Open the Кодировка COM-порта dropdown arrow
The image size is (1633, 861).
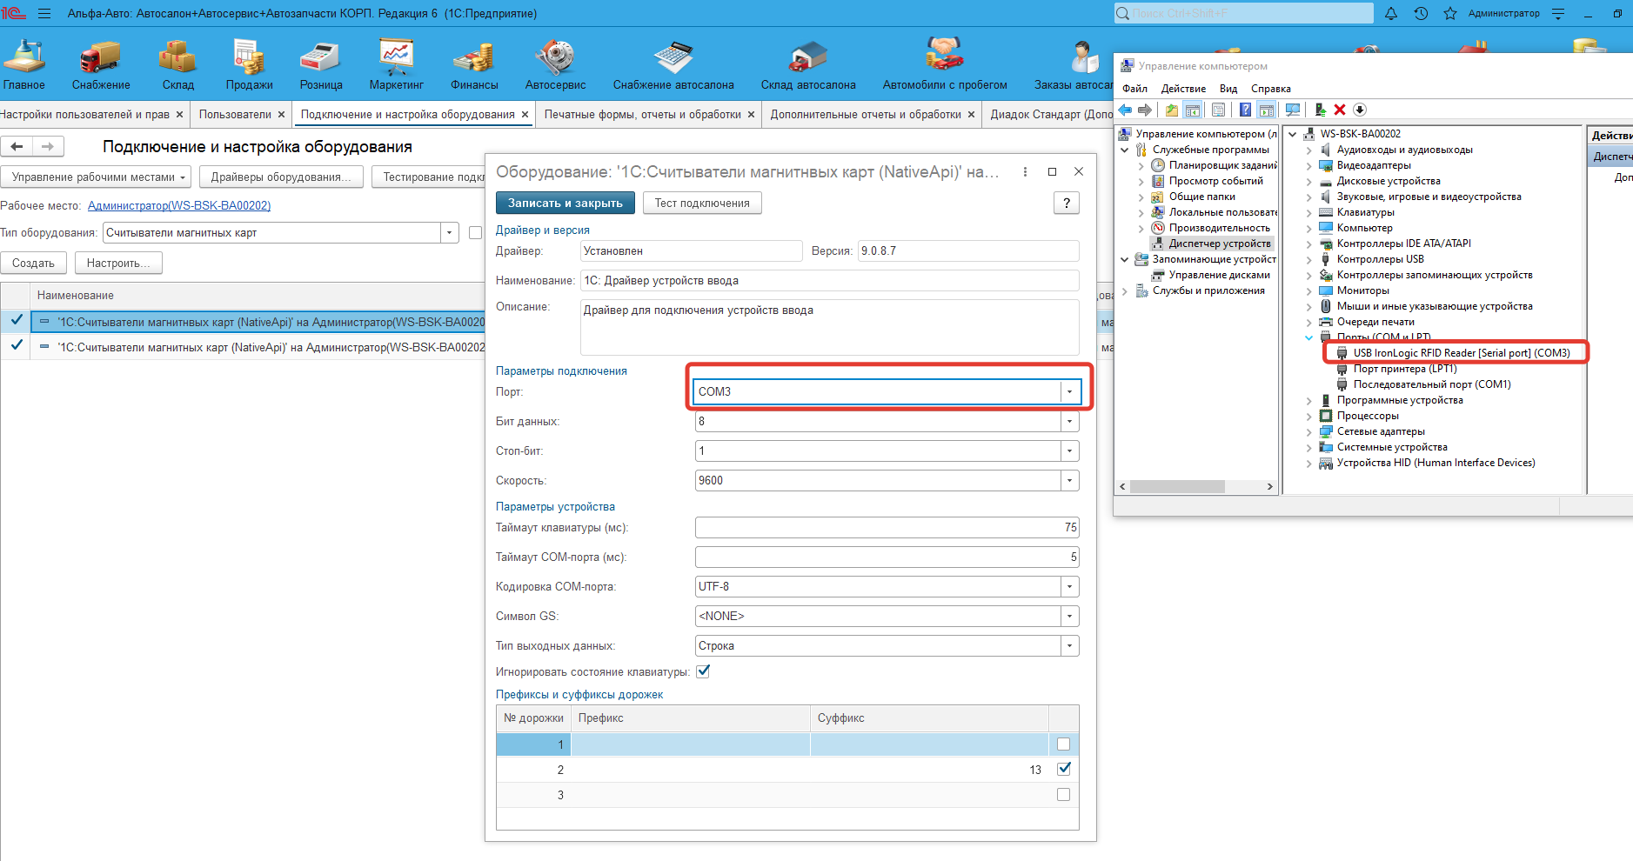tap(1069, 587)
